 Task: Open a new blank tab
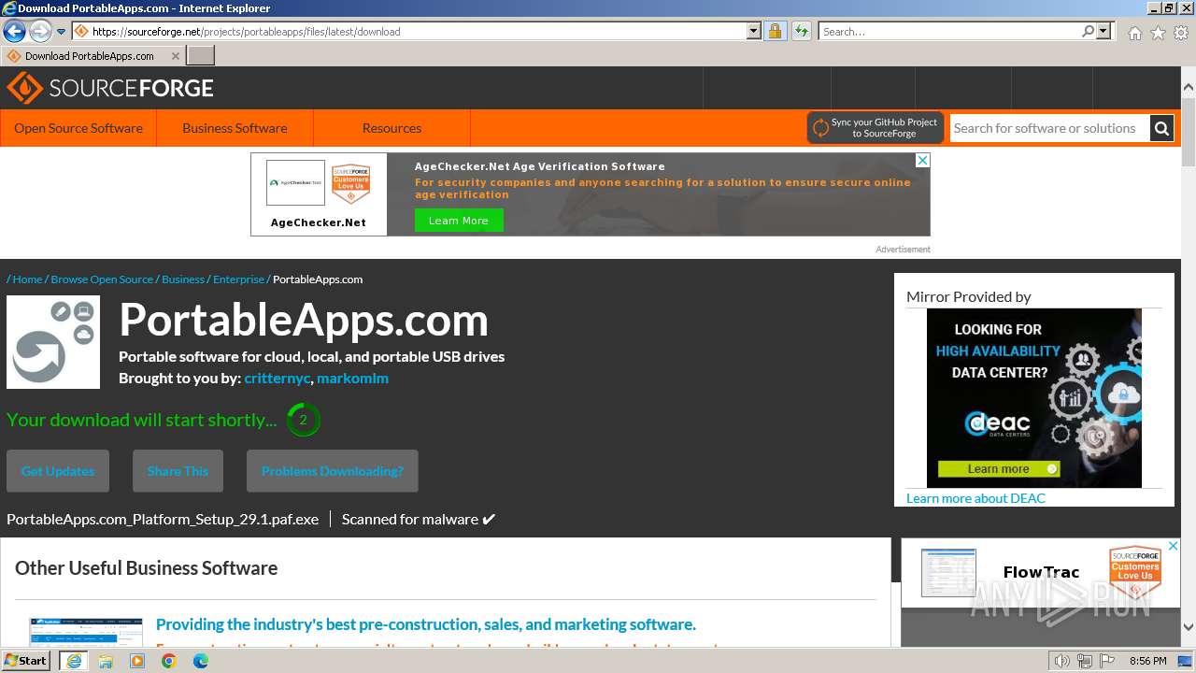pos(201,56)
